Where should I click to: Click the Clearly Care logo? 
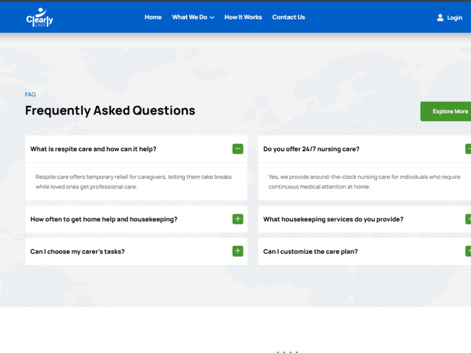click(x=40, y=17)
